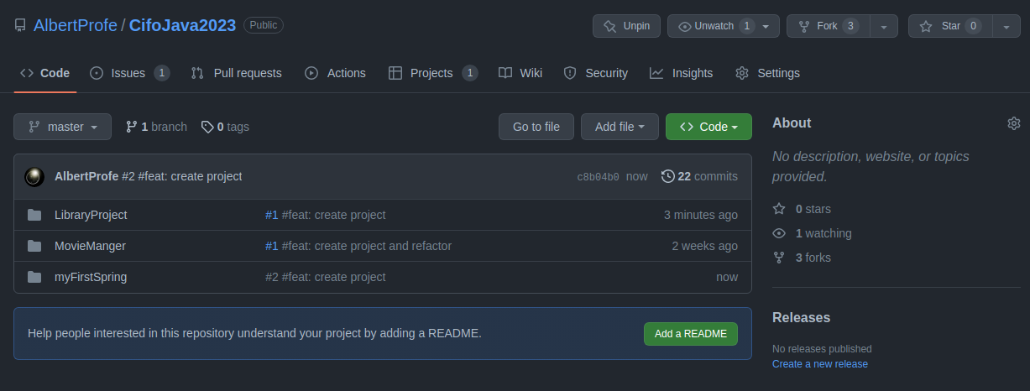Open the Actions tab

[x=335, y=73]
